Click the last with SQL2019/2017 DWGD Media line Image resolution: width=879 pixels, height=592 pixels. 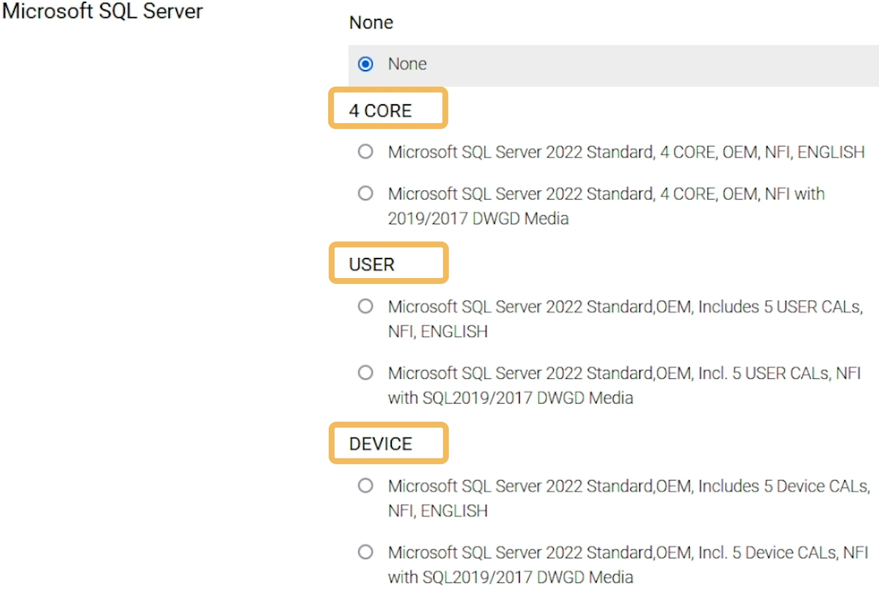510,577
